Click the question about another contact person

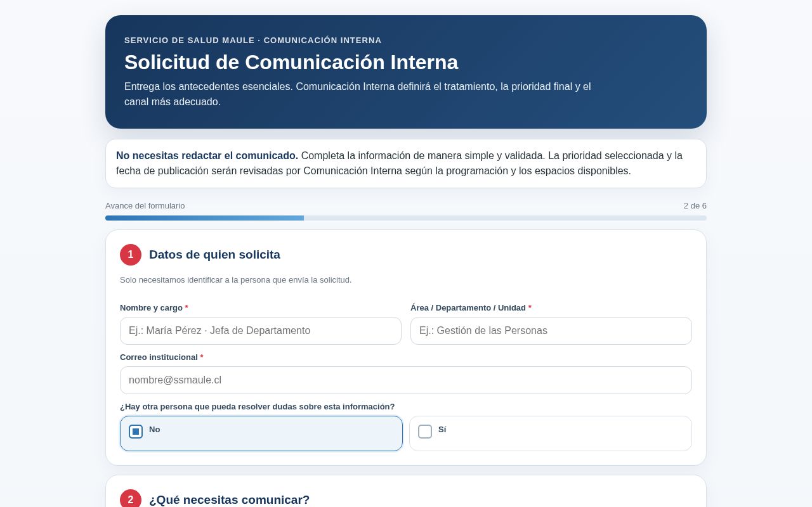click(x=257, y=407)
